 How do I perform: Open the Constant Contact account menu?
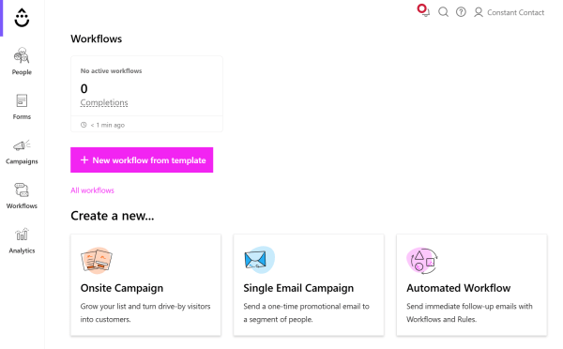pyautogui.click(x=515, y=12)
